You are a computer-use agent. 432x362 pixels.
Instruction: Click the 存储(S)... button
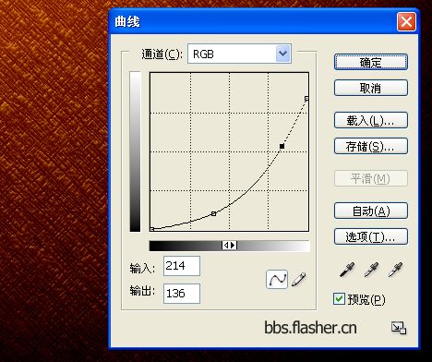(371, 146)
